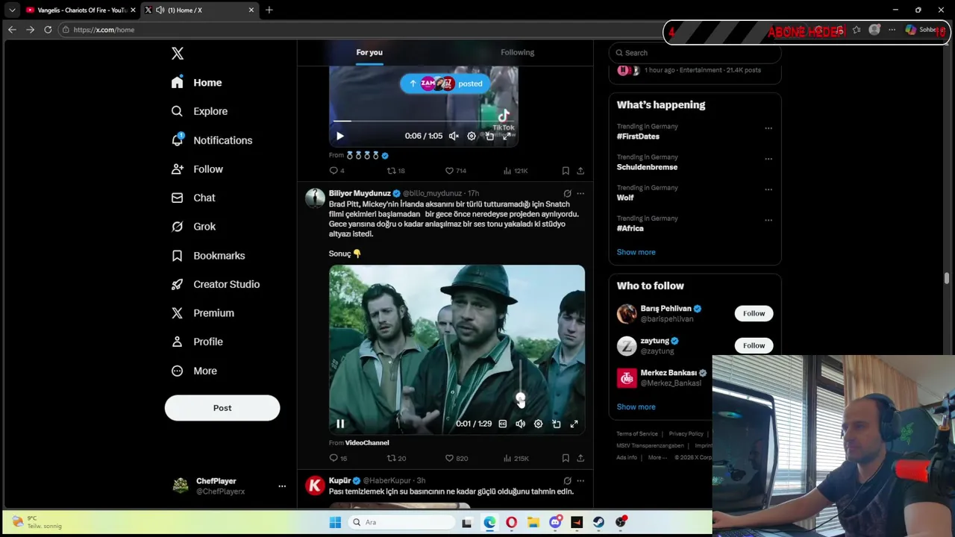Focus the X Search field
The width and height of the screenshot is (955, 537).
point(695,53)
